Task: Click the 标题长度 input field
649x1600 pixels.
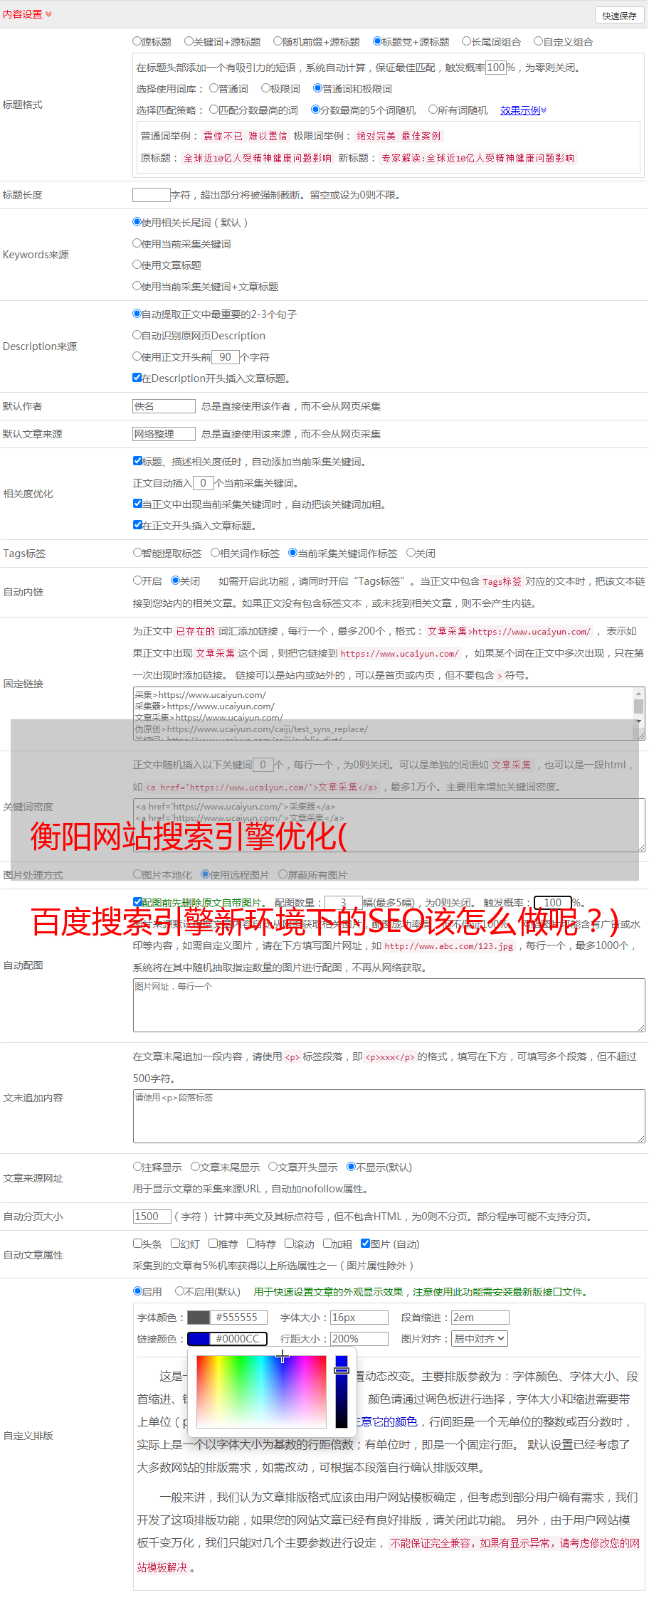Action: pyautogui.click(x=151, y=195)
